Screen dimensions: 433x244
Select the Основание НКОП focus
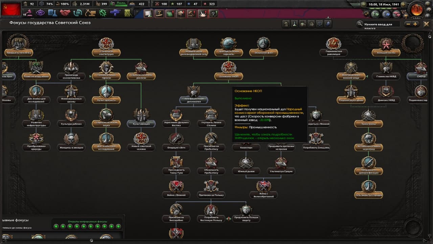pos(228,70)
